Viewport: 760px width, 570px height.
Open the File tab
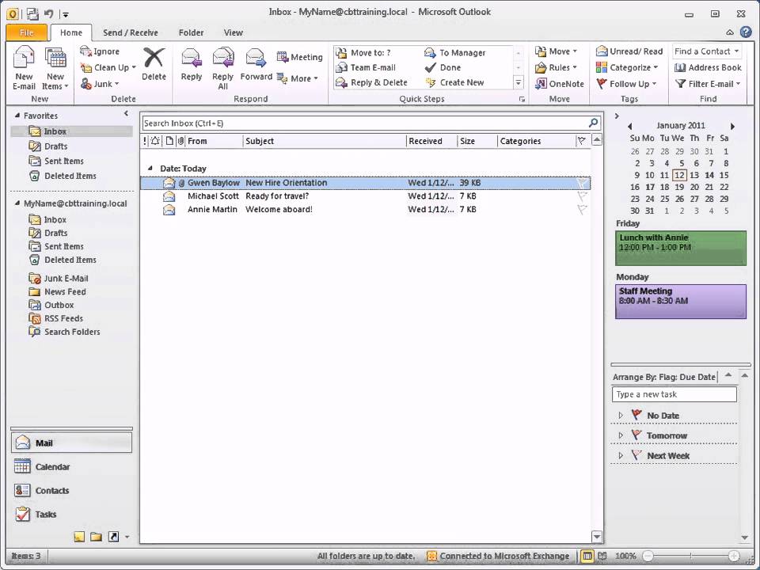coord(27,32)
